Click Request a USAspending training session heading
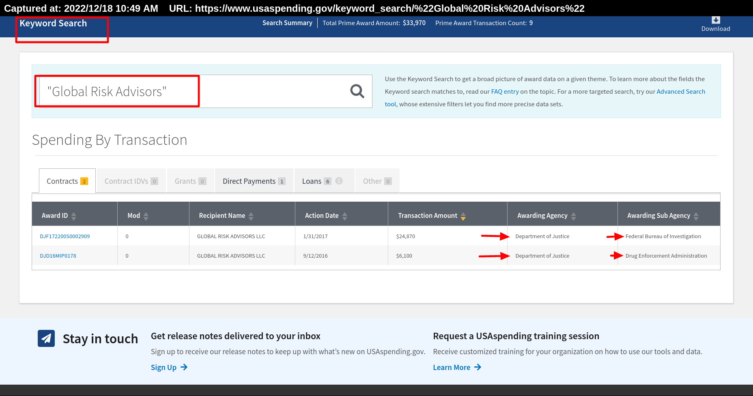This screenshot has width=753, height=396. point(516,336)
